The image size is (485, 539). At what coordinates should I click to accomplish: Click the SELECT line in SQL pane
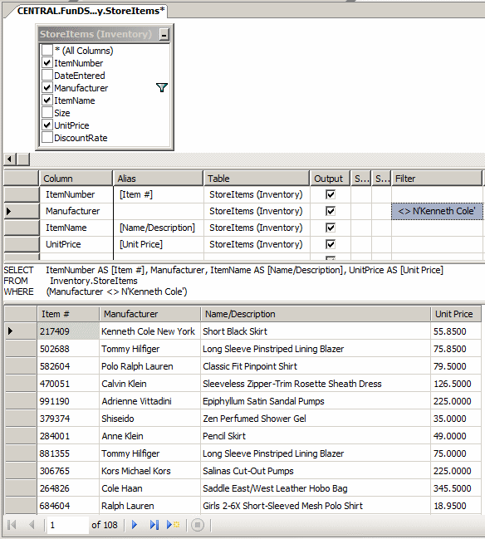click(223, 270)
